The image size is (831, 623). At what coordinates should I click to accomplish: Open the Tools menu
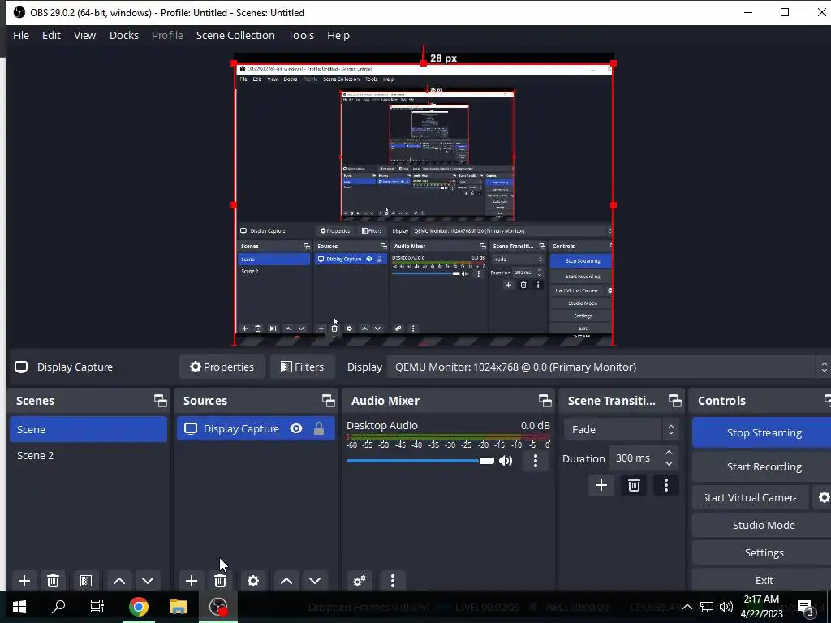pos(301,35)
